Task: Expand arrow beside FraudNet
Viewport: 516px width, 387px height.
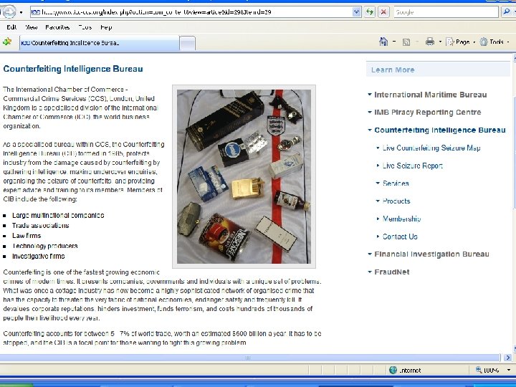Action: (x=370, y=272)
